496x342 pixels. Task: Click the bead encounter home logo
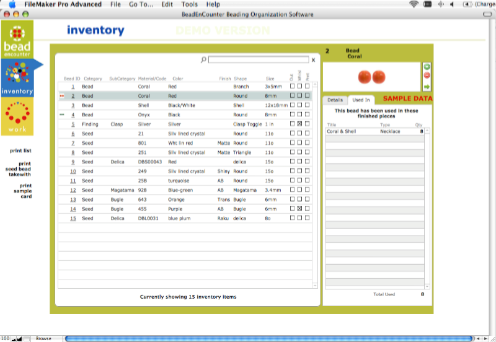(17, 39)
